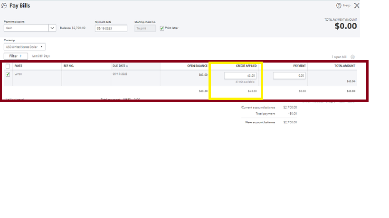Click the Pay Bills history clock icon
The height and width of the screenshot is (218, 389).
click(x=4, y=5)
